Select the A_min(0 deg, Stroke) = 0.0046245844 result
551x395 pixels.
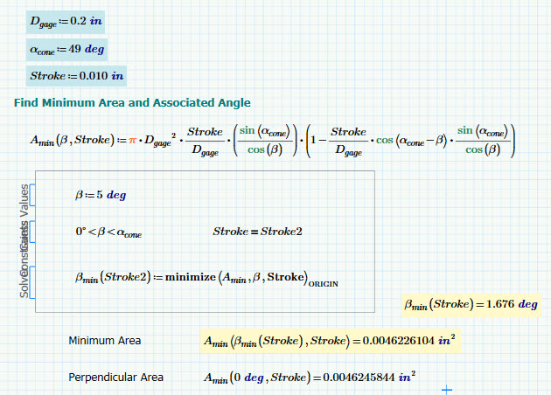click(x=310, y=378)
